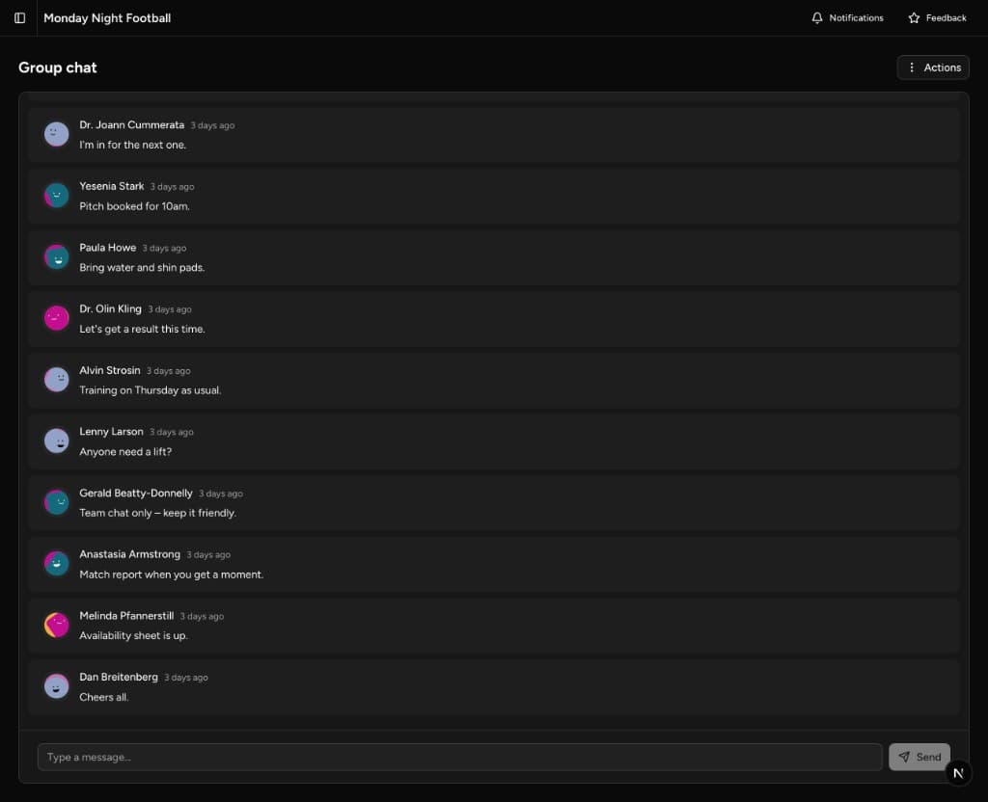The width and height of the screenshot is (988, 802).
Task: Click the paper plane icon on Send
Action: (904, 757)
